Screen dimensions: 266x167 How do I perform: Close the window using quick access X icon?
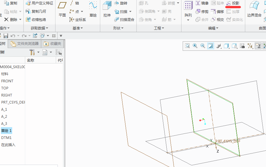tap(54, 36)
